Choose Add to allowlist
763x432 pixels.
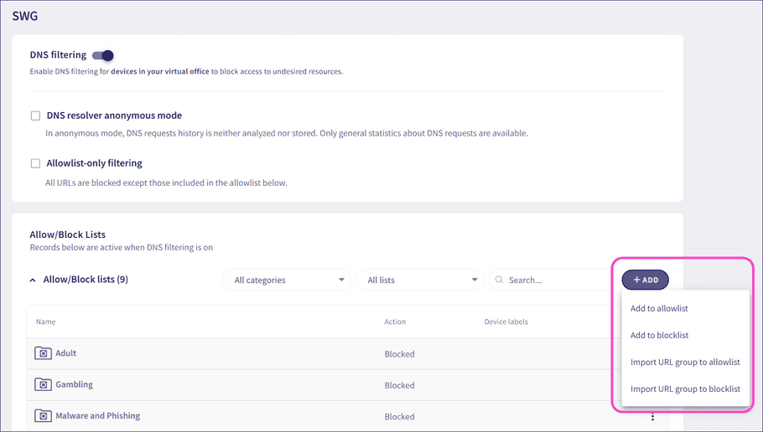pos(659,309)
